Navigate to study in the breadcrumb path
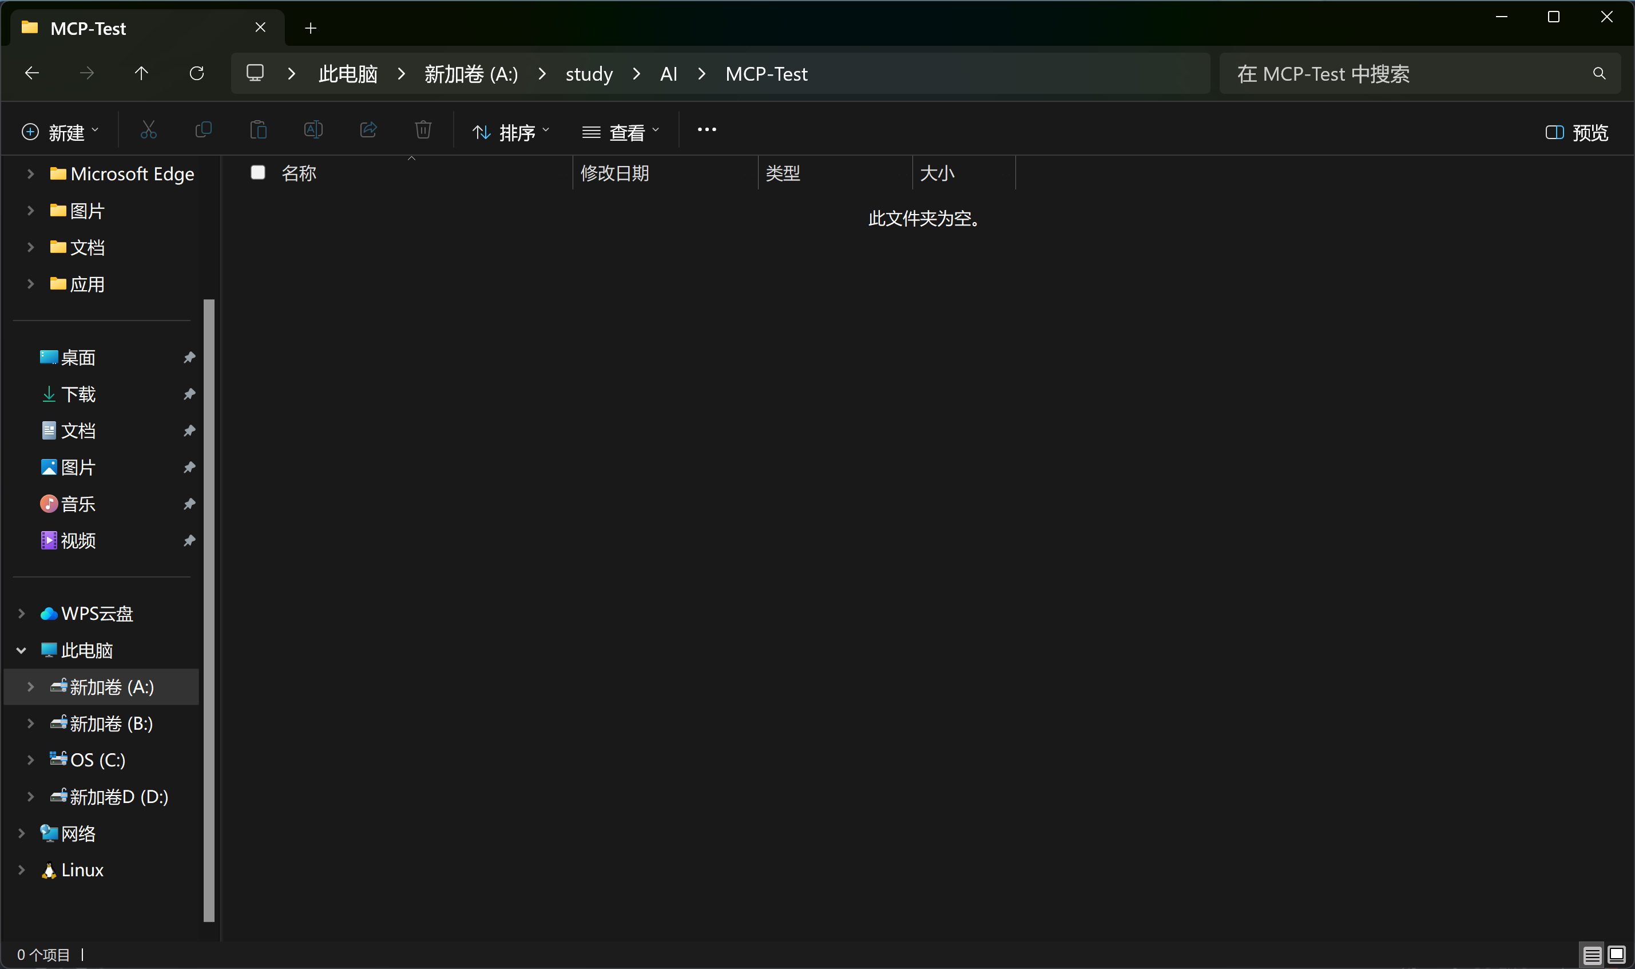The width and height of the screenshot is (1635, 969). (589, 74)
